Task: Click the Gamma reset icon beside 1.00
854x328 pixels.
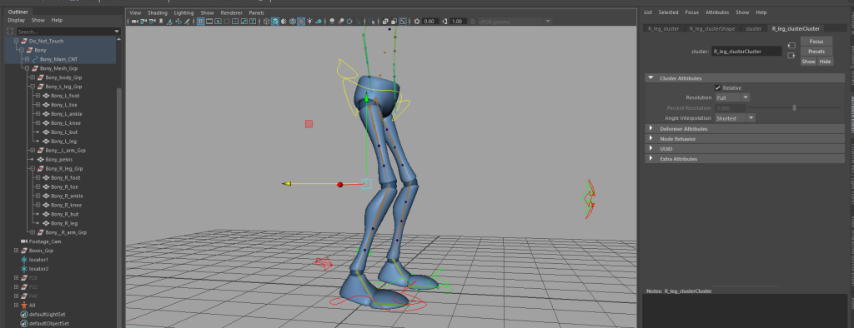Action: [x=445, y=21]
